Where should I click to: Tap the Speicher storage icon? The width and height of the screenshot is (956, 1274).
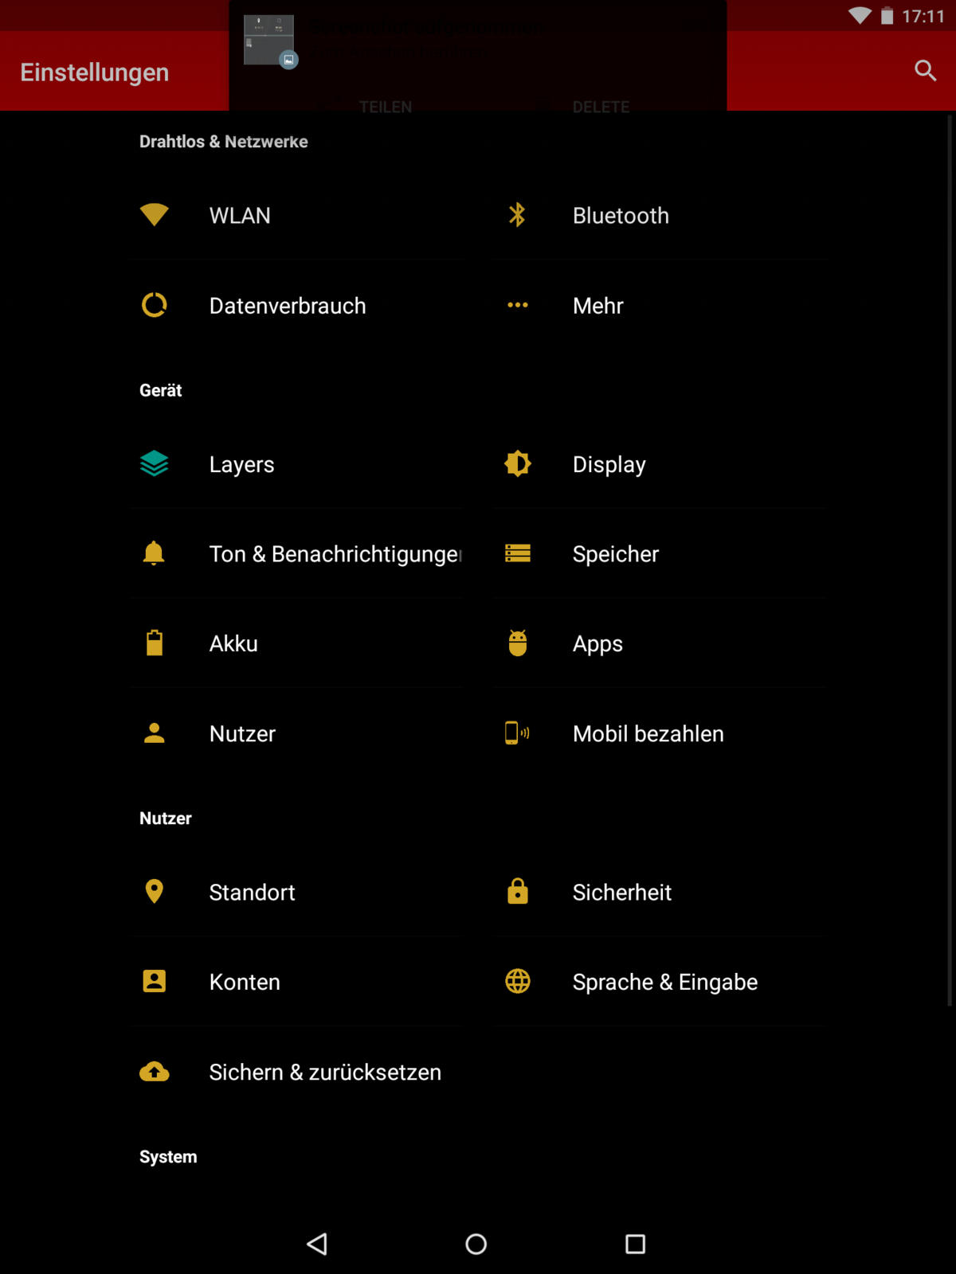coord(517,553)
